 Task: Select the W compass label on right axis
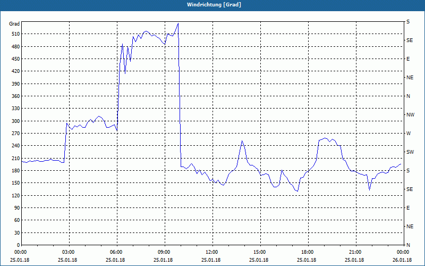409,134
